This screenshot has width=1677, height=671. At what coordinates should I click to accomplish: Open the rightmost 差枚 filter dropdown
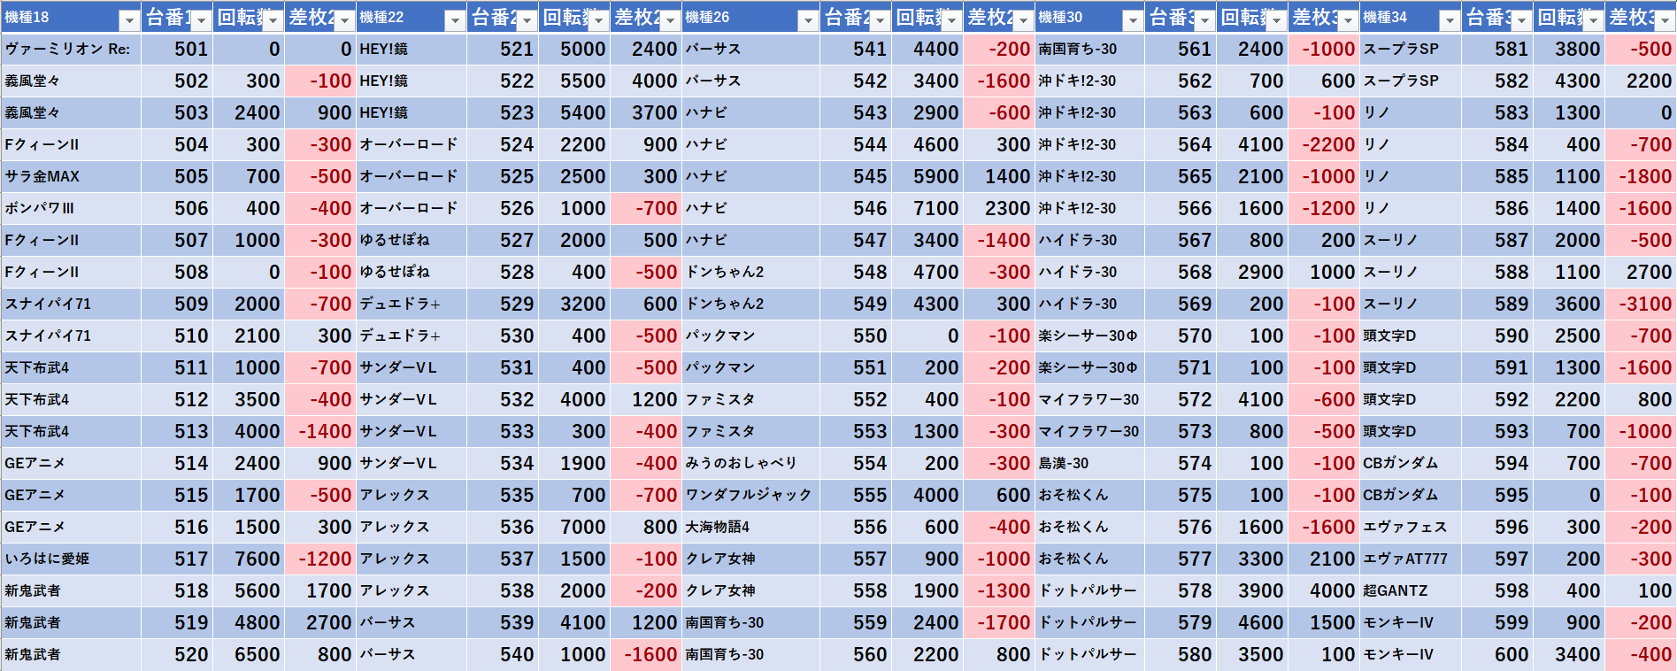[x=1665, y=20]
